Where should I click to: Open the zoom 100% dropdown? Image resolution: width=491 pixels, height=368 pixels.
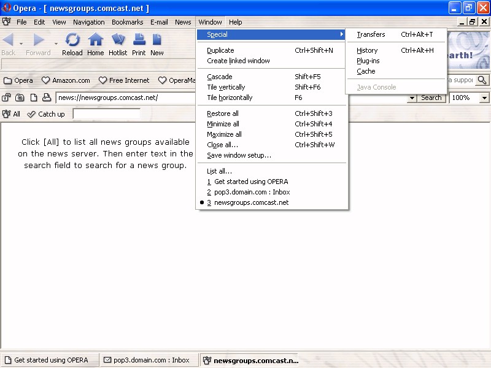click(x=484, y=98)
